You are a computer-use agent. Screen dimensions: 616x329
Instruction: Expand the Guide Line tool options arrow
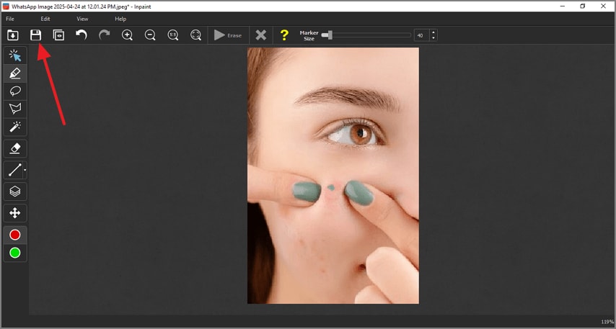pos(25,170)
